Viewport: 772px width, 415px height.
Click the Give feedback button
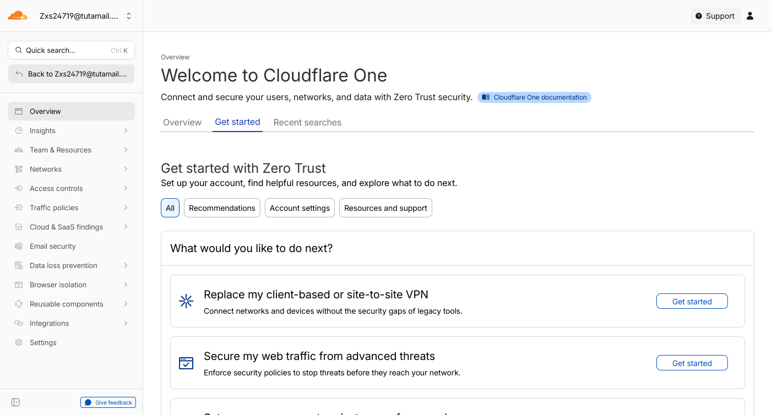108,402
